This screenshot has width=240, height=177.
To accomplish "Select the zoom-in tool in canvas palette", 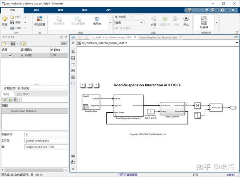I will tap(73, 52).
